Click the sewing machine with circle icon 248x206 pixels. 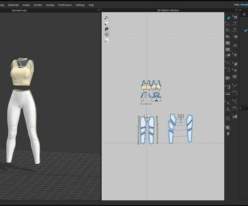(x=235, y=37)
